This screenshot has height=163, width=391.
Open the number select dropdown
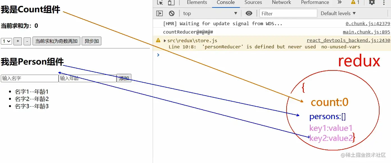click(6, 41)
